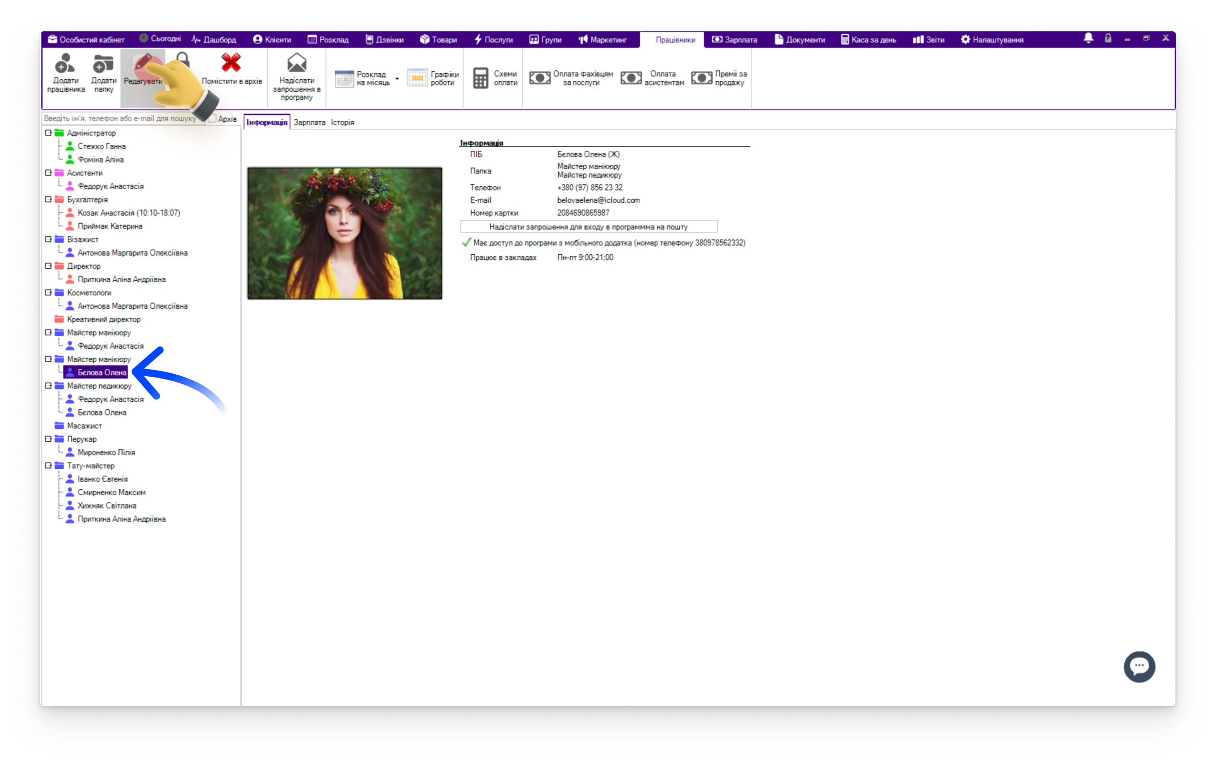
Task: Open the Reports (Звіти) section
Action: tap(928, 40)
